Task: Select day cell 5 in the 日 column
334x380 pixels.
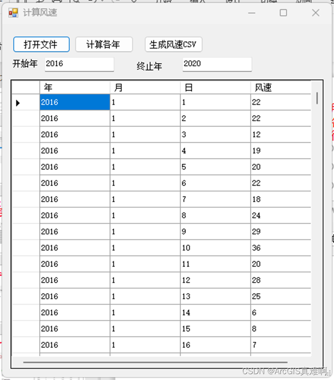Action: click(215, 167)
